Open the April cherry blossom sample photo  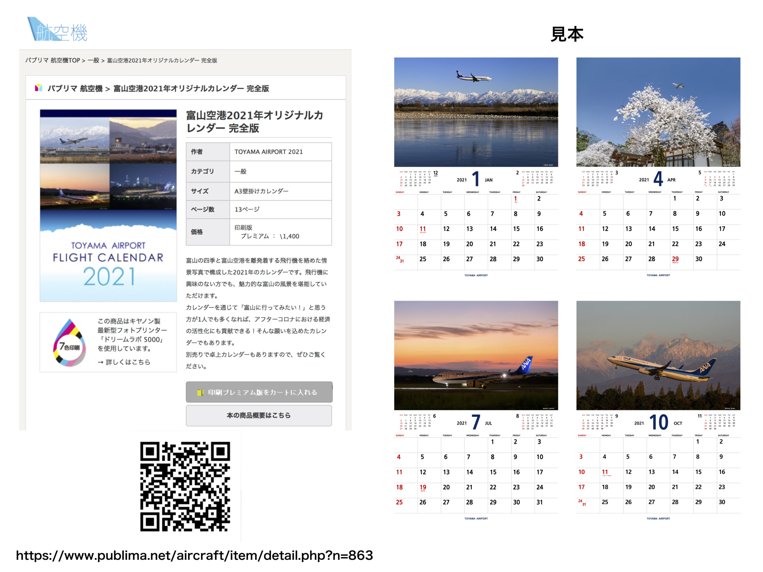pos(658,112)
